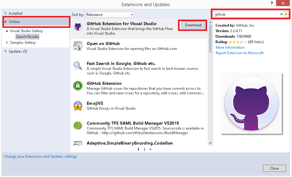Open the search box dropdown arrow
Viewport: 292px width, 177px height.
[286, 14]
